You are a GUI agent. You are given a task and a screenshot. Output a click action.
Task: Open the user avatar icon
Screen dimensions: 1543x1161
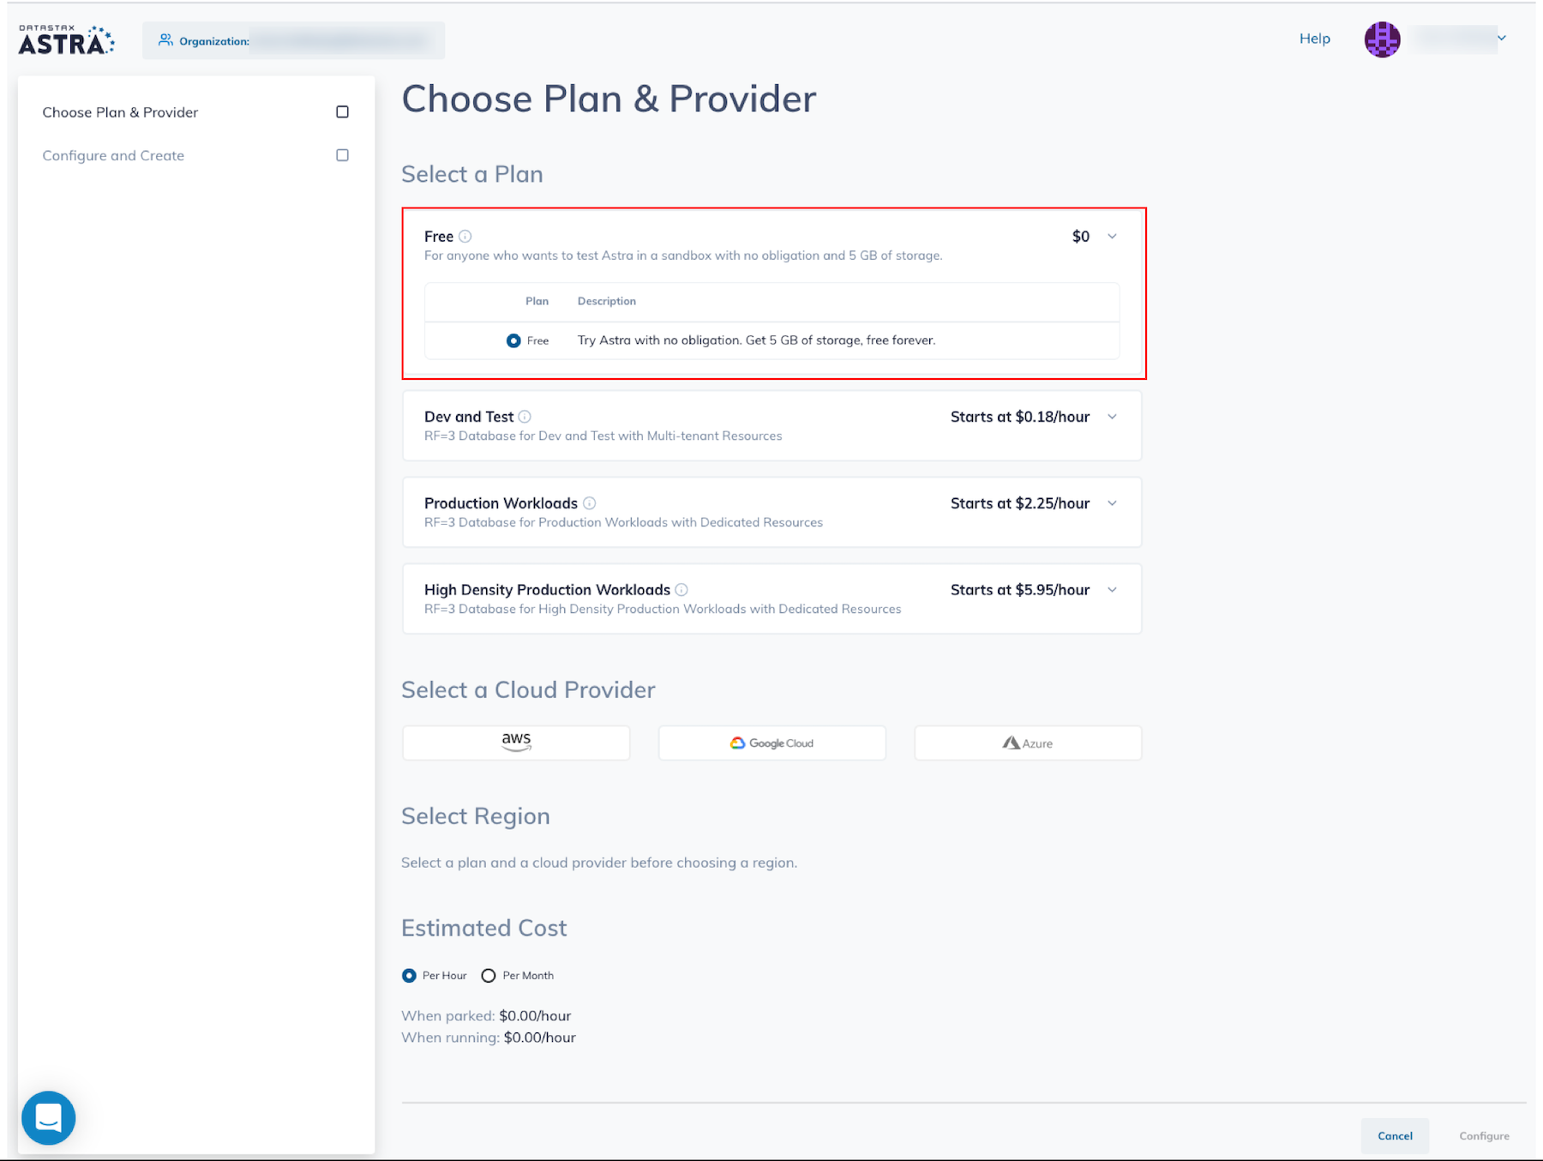[x=1382, y=39]
